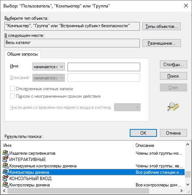Click the group icon beside Клонируемые контроллеры домена
This screenshot has width=192, height=195.
pyautogui.click(x=6, y=166)
